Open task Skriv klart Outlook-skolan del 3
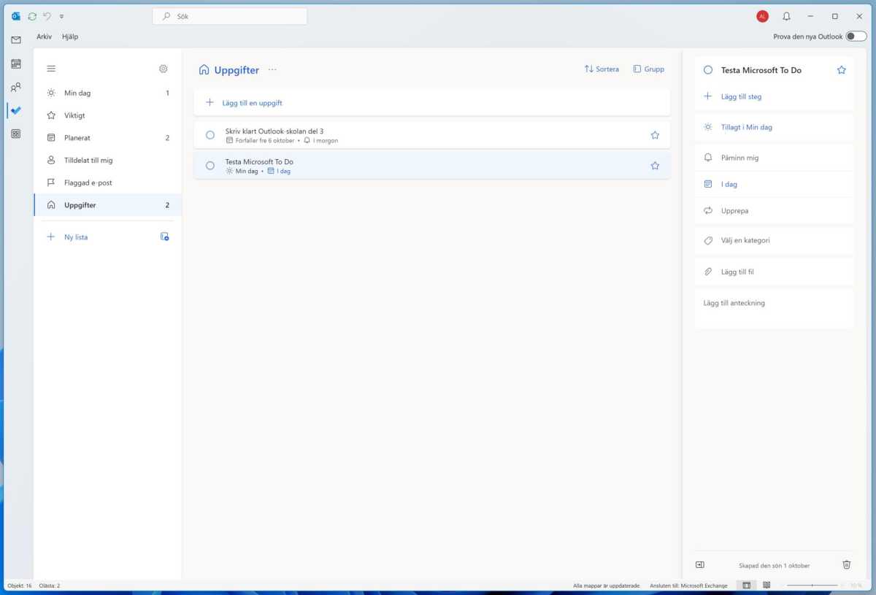Viewport: 876px width, 595px height. click(431, 135)
